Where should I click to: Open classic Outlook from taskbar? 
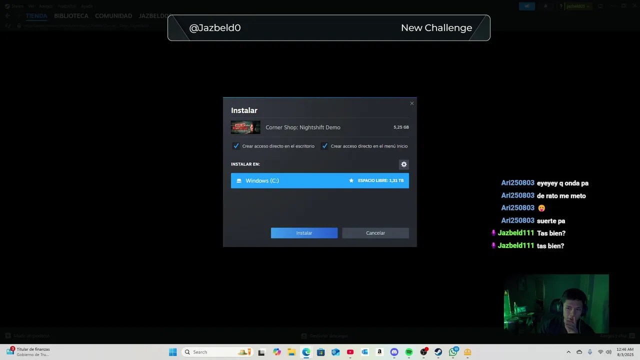coord(364,352)
